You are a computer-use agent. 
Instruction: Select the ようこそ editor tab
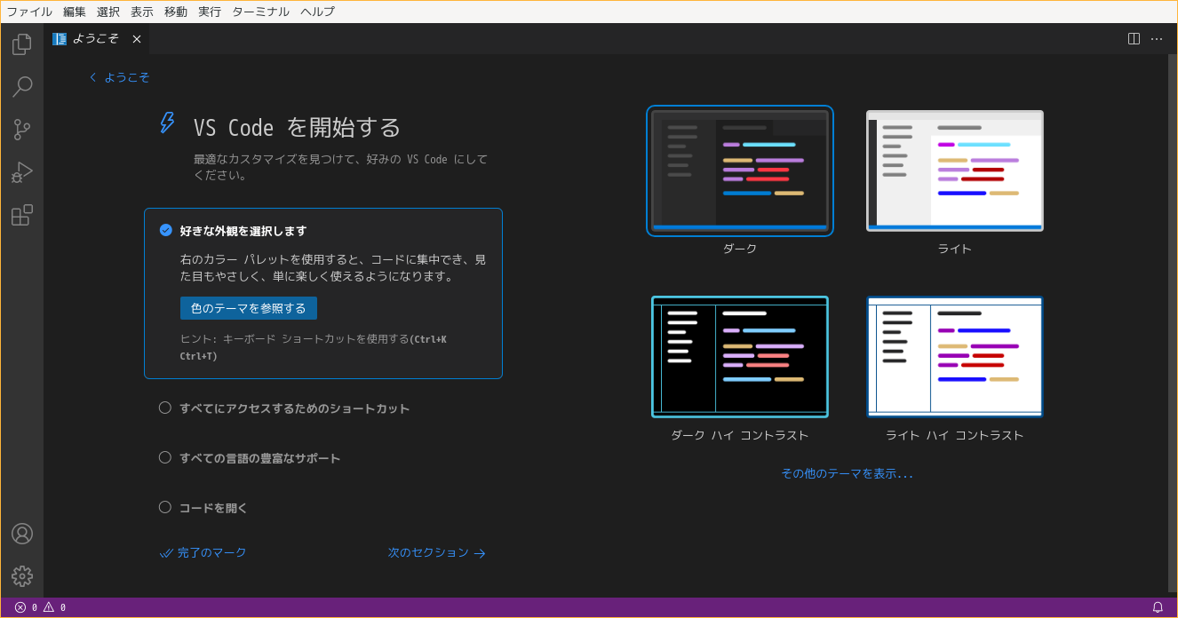97,39
